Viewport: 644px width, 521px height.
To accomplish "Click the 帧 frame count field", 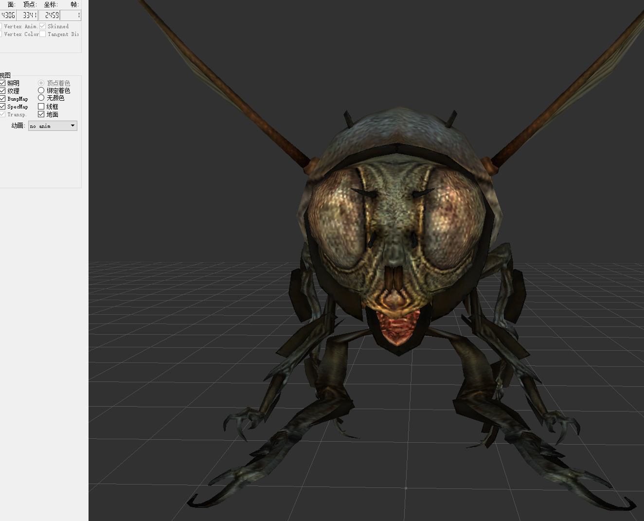I will pos(71,15).
